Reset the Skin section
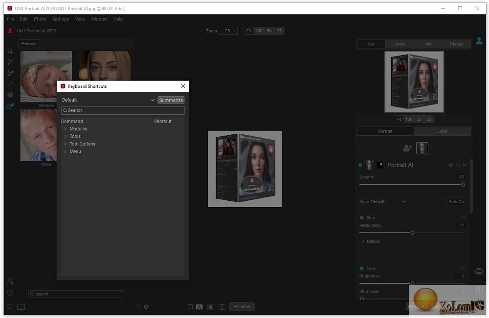This screenshot has height=318, width=489. click(463, 218)
